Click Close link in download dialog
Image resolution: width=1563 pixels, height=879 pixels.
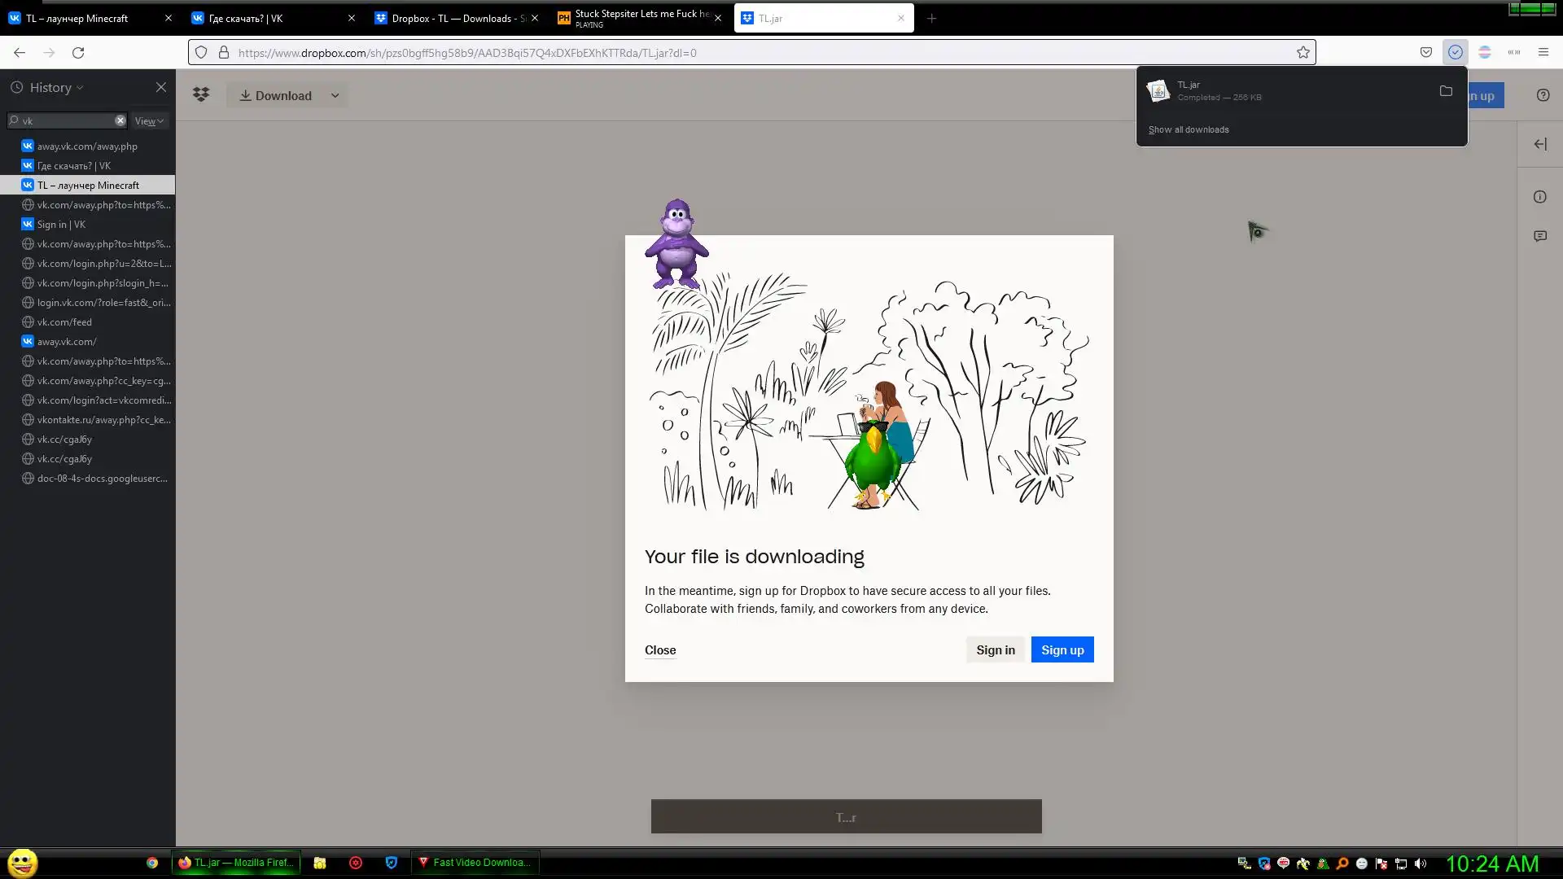pos(660,649)
